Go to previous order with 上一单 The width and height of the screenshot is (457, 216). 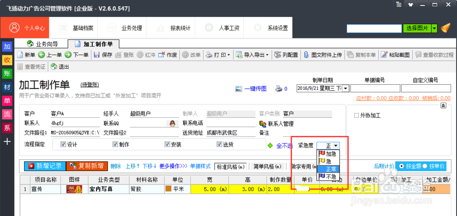coord(49,54)
